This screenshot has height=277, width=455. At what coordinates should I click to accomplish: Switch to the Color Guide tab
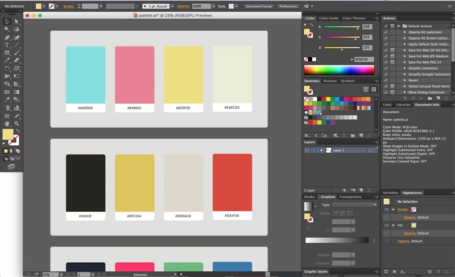point(329,18)
